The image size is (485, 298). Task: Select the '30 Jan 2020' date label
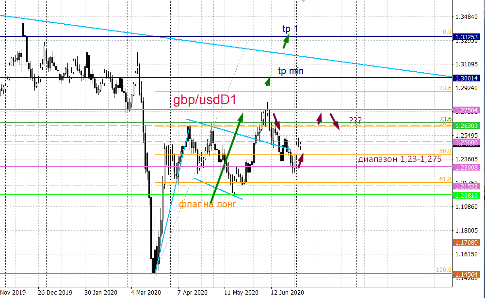tap(101, 293)
